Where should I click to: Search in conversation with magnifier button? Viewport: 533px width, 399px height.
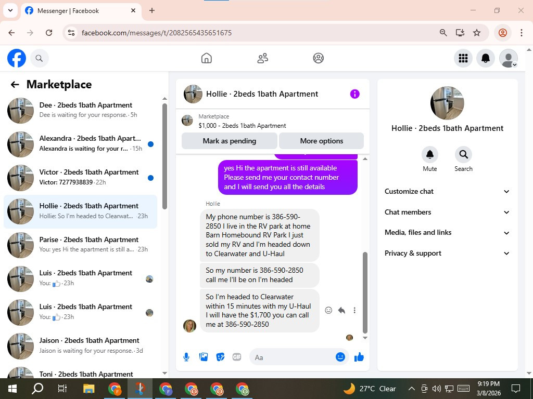463,155
